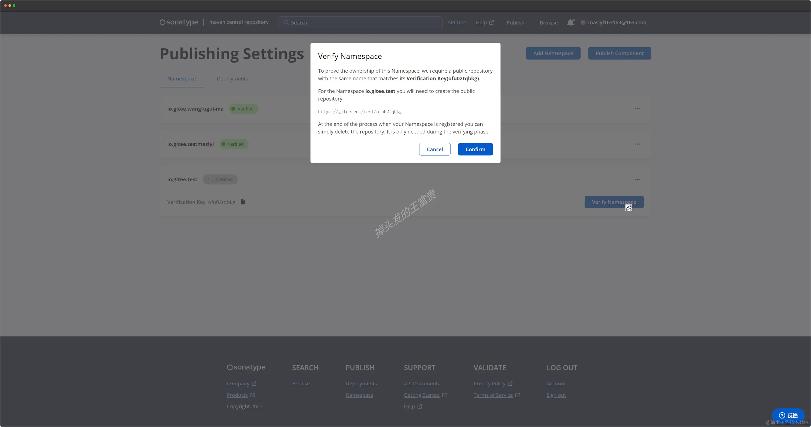Viewport: 811px width, 427px height.
Task: Open the three-dot menu for io.gitee.wangfugui-ma
Action: [637, 109]
